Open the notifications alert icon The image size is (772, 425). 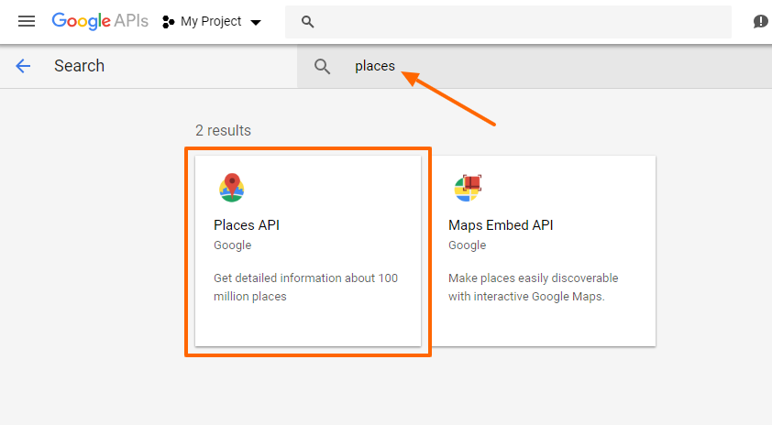[760, 22]
